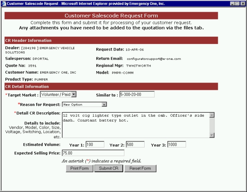This screenshot has height=192, width=247.
Task: Click the Internet Explorer icon in title bar
Action: 4,4
